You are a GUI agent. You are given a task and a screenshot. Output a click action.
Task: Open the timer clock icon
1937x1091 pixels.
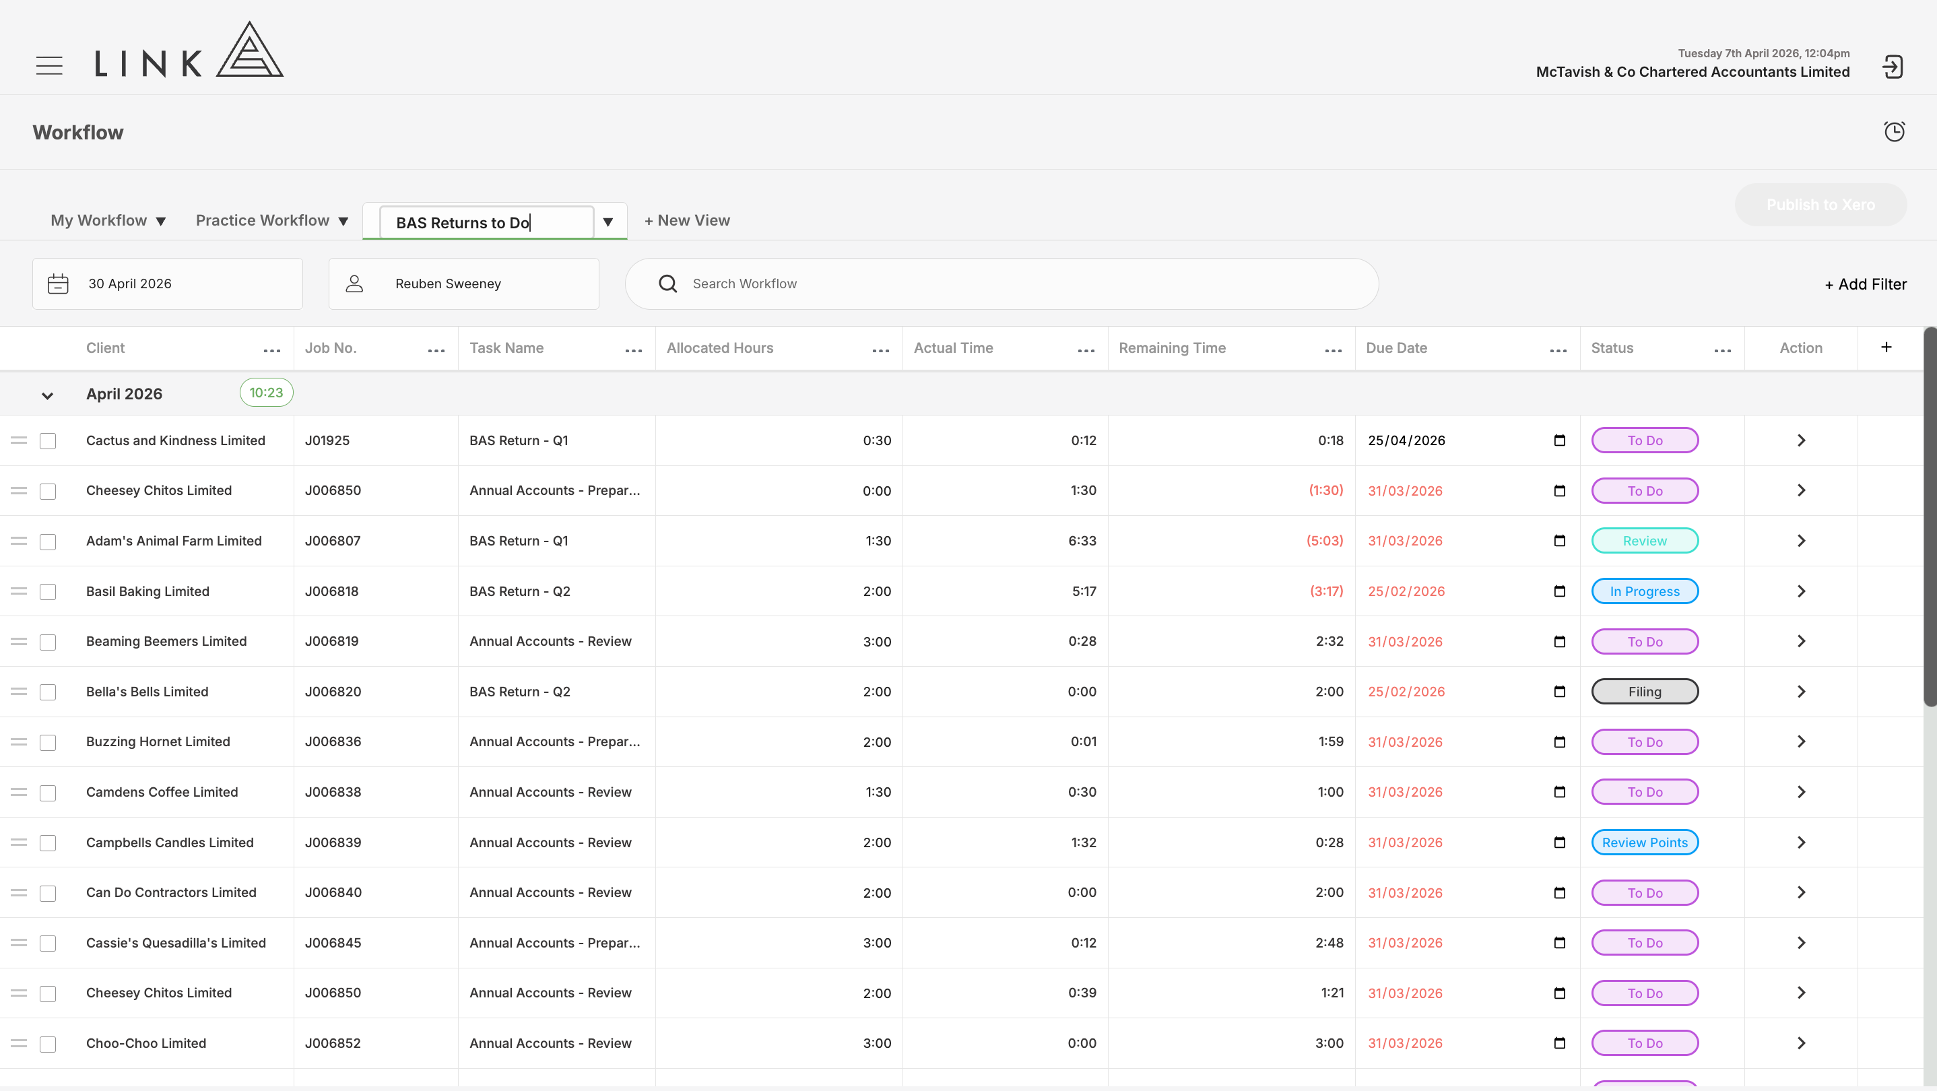pyautogui.click(x=1894, y=131)
